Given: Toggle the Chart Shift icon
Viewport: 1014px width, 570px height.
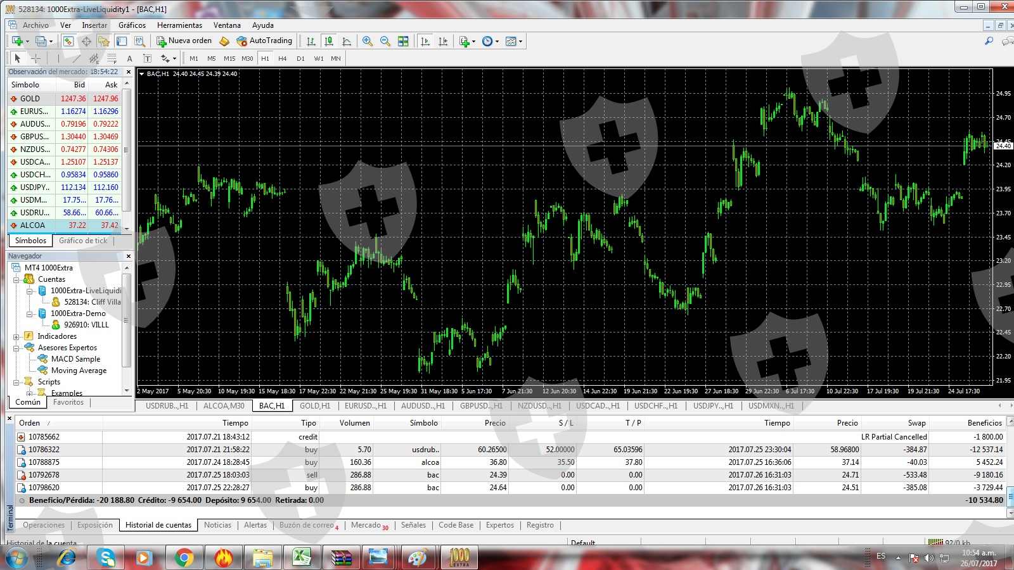Looking at the screenshot, I should [443, 41].
